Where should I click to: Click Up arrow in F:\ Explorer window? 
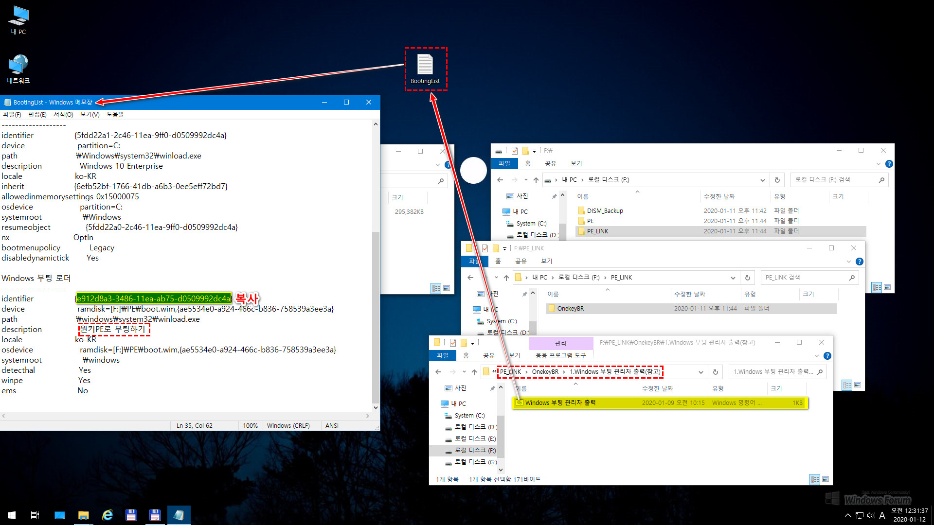[536, 180]
